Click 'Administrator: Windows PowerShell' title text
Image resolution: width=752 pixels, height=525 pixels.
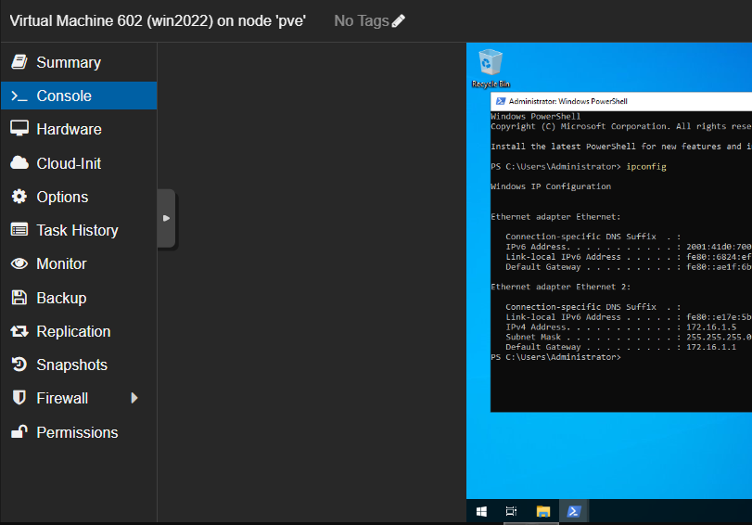[567, 101]
